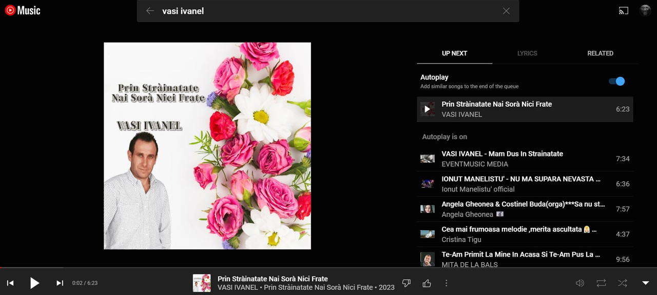Click the VASI IVANEL artist name in queue

462,114
